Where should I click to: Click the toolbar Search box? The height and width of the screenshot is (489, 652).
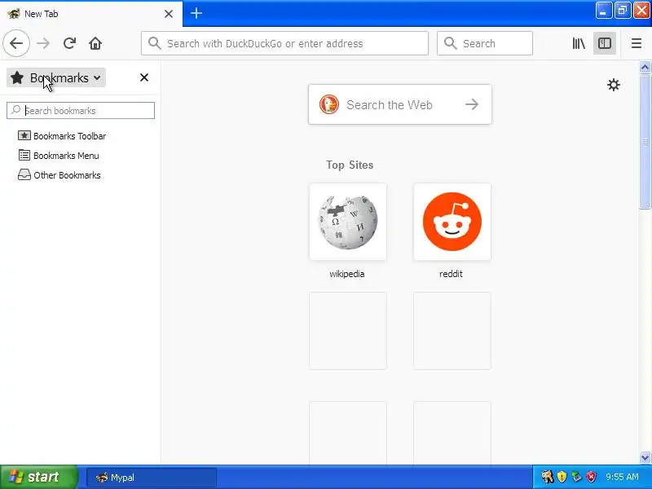[x=485, y=43]
